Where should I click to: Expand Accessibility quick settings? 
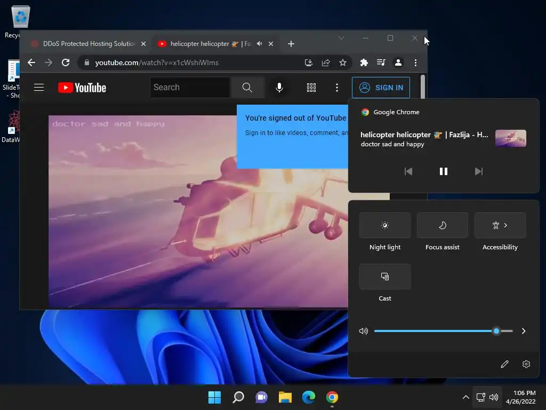click(500, 225)
